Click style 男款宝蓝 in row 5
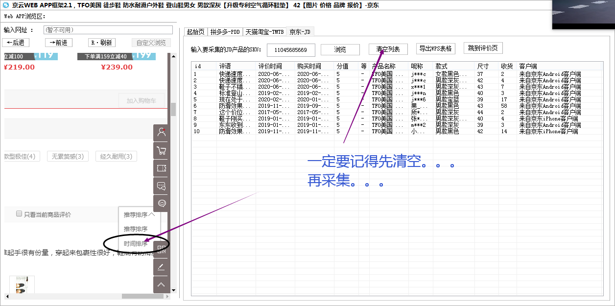Viewport: 615px width, 306px height. click(447, 99)
